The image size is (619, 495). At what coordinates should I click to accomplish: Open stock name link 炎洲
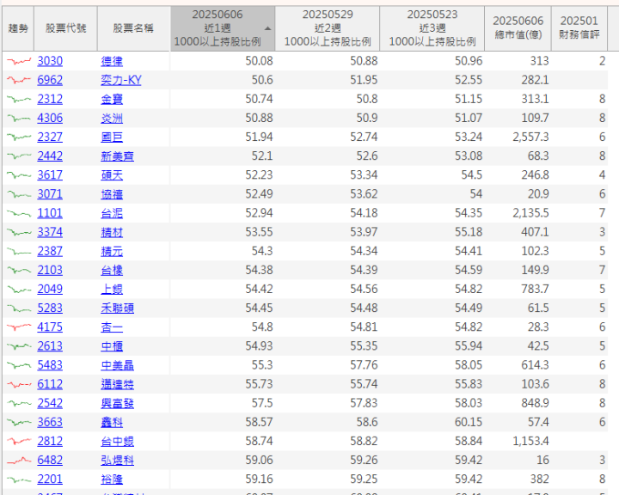click(112, 118)
